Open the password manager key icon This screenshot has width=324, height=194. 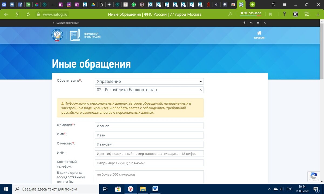pyautogui.click(x=284, y=14)
